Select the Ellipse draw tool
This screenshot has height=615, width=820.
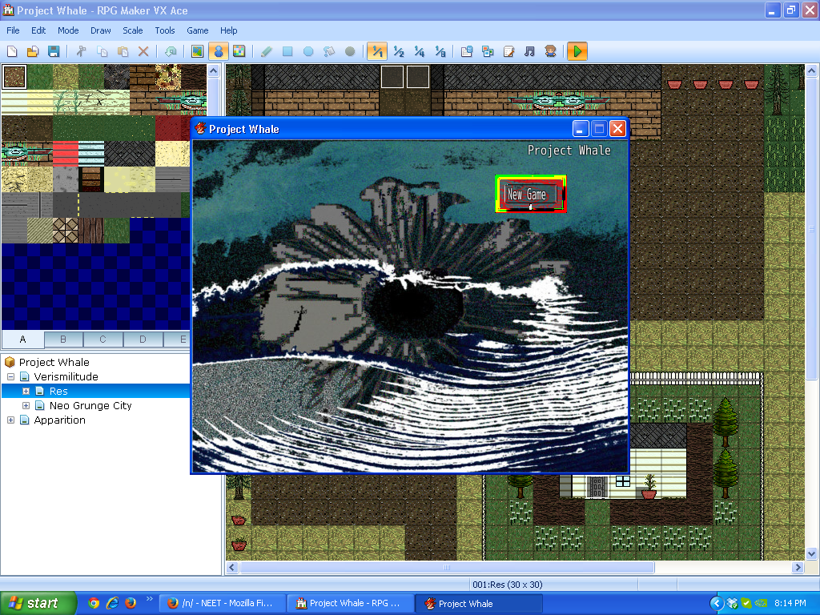(308, 51)
